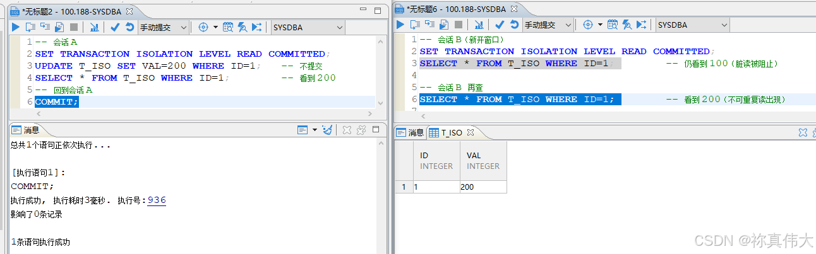Click the third run-statement icon in the 无标题6 toolbar
Screen dimensions: 816x254
click(x=429, y=25)
